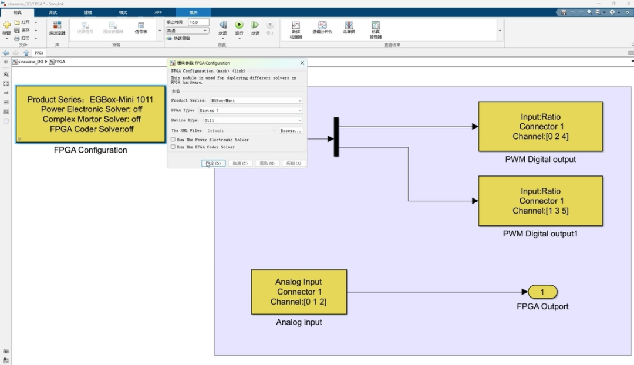
Task: Open the 建模 (Modeling) ribbon tab
Action: pyautogui.click(x=88, y=12)
